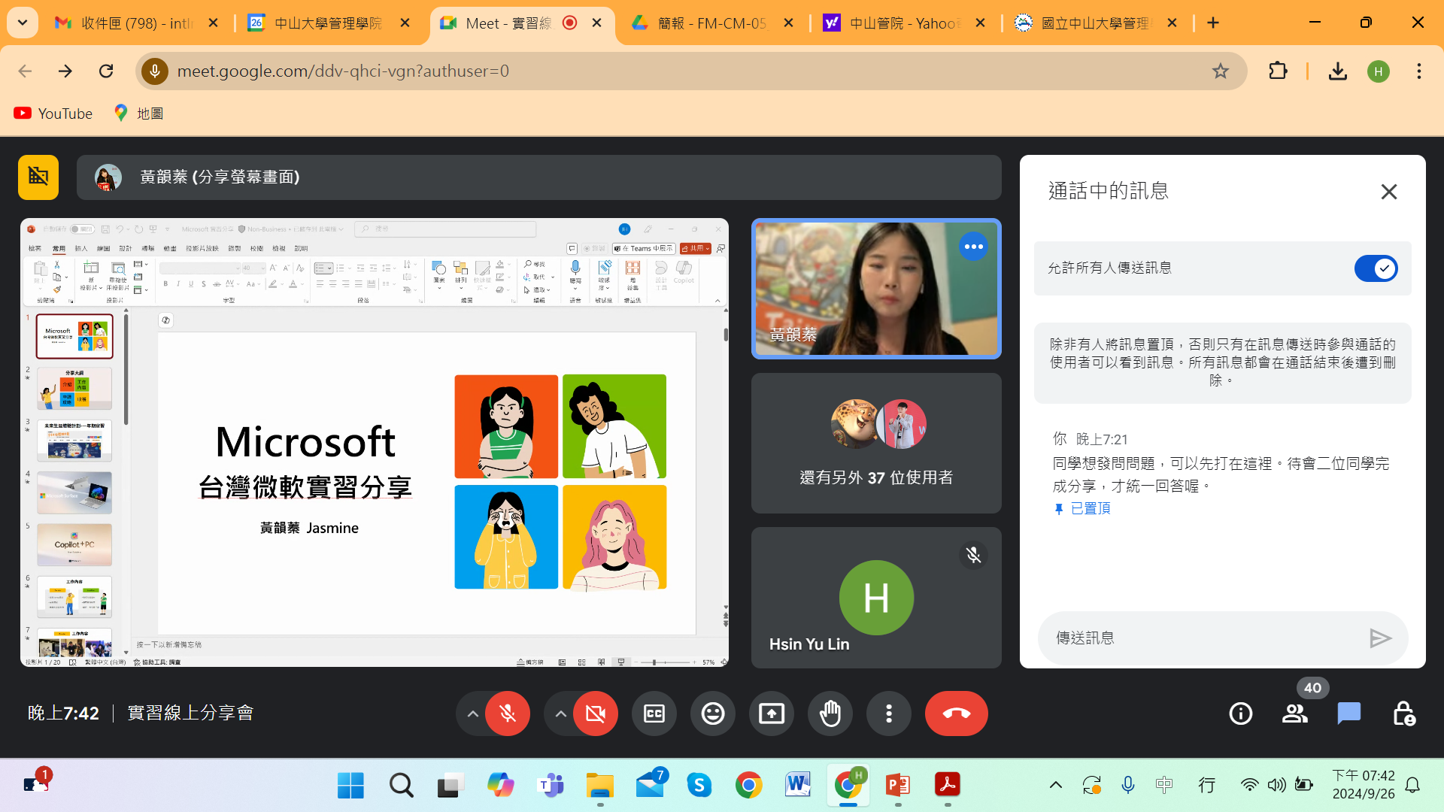Select slide 2 thumbnail in shared PowerPoint

pos(74,388)
